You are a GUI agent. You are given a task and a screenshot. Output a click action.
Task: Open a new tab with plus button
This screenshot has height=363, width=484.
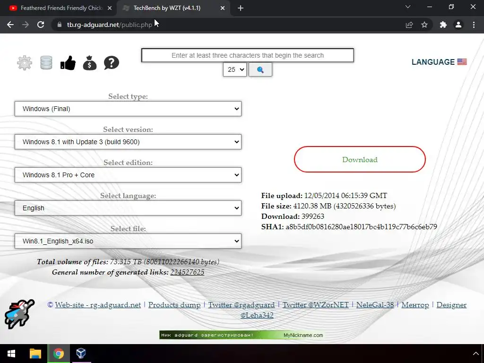pos(241,8)
